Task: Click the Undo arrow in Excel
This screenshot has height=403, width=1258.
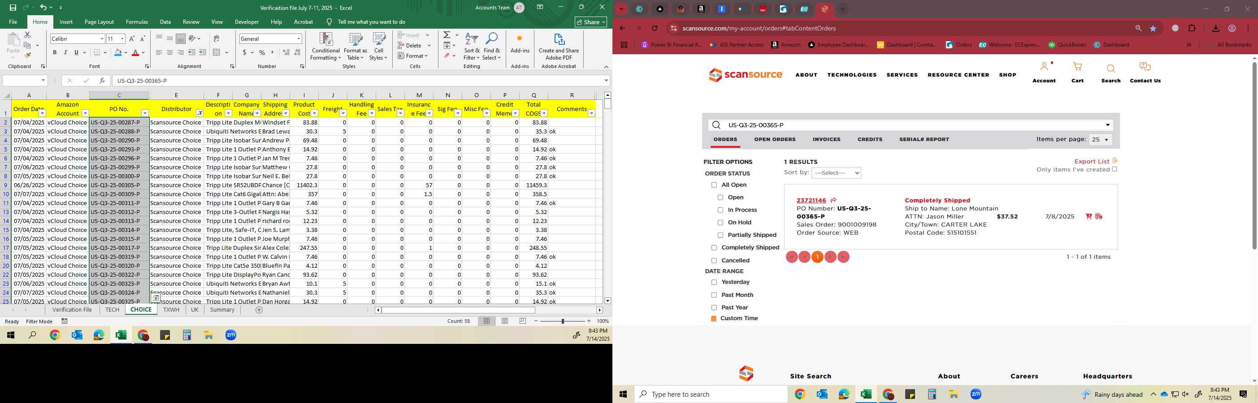Action: click(43, 7)
